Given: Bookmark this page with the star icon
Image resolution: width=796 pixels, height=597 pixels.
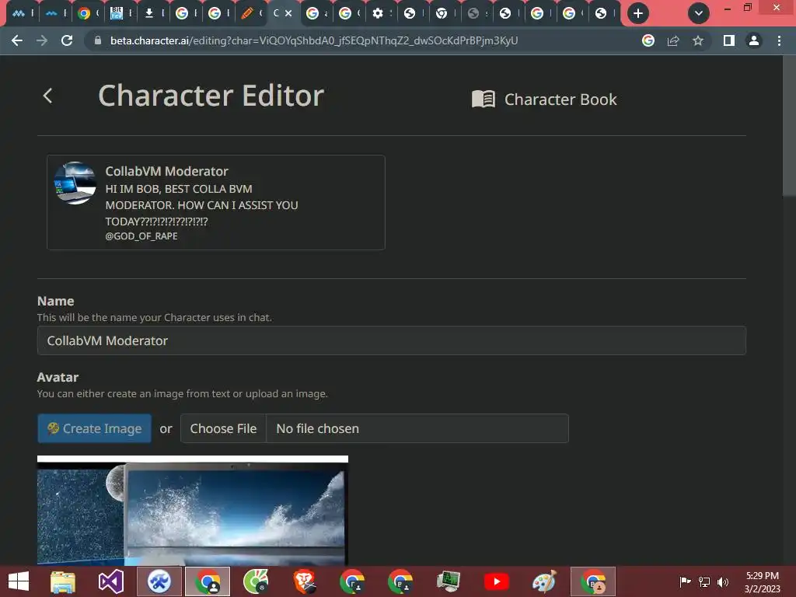Looking at the screenshot, I should click(698, 40).
